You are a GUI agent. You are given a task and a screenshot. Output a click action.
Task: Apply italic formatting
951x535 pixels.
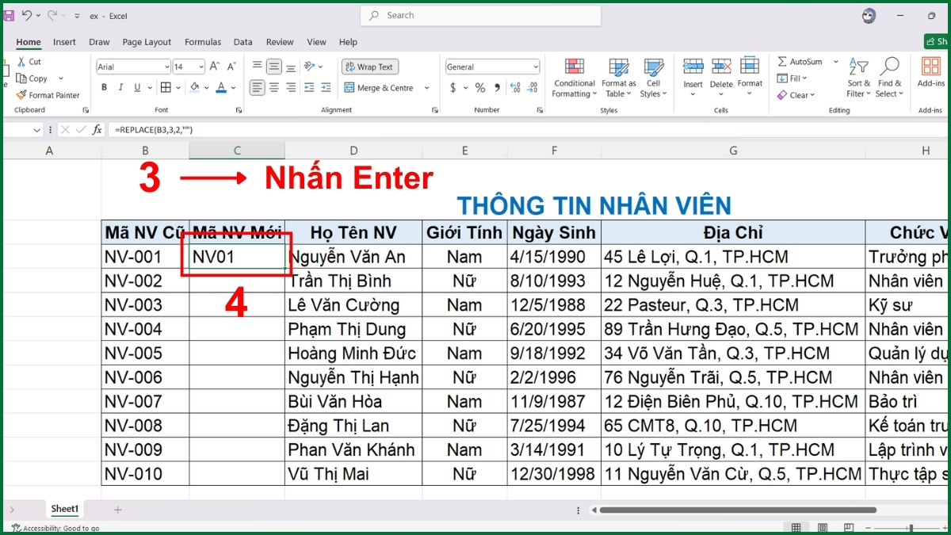[120, 87]
